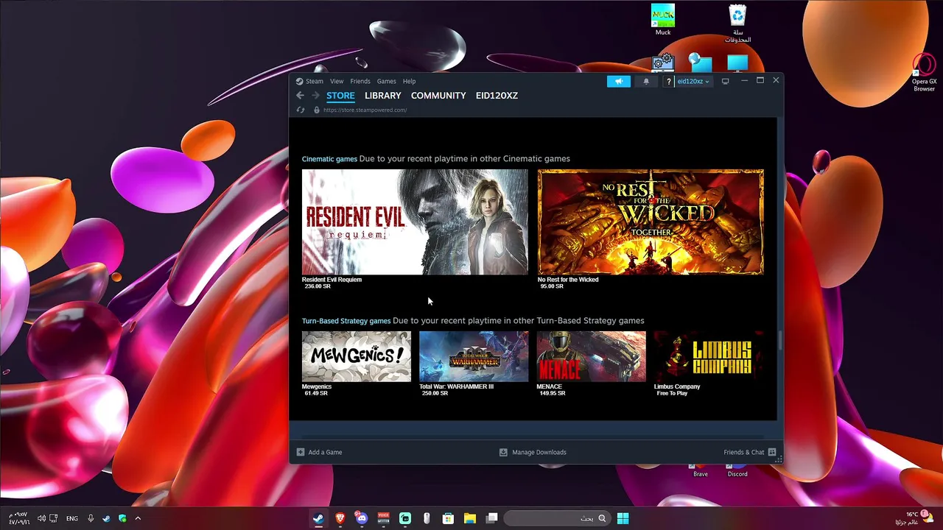Go back with the Steam back arrow
Screen dimensions: 943x530
coord(300,96)
